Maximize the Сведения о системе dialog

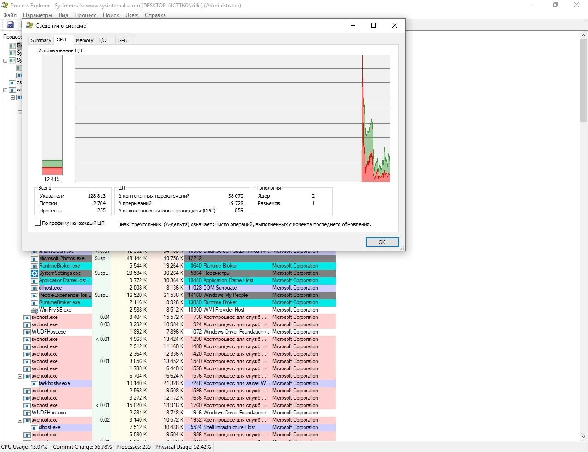pos(373,25)
